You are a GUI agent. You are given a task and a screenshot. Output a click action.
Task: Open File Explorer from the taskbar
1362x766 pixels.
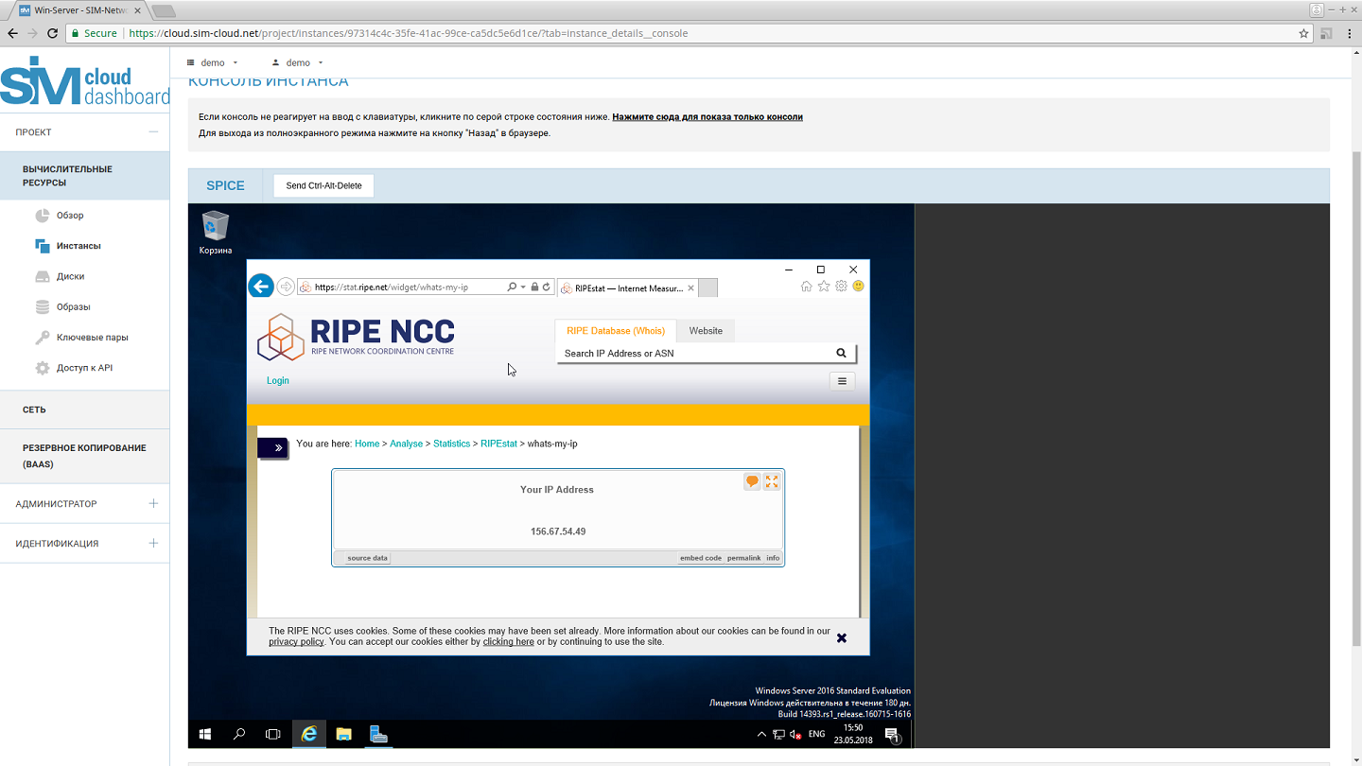pos(344,734)
